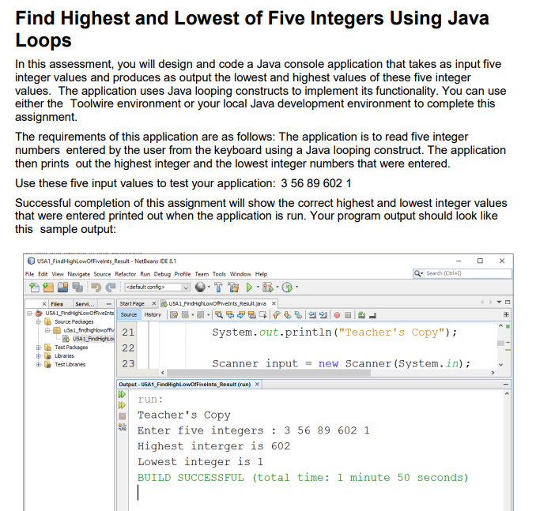
Task: Open the default config dropdown
Action: [x=157, y=287]
